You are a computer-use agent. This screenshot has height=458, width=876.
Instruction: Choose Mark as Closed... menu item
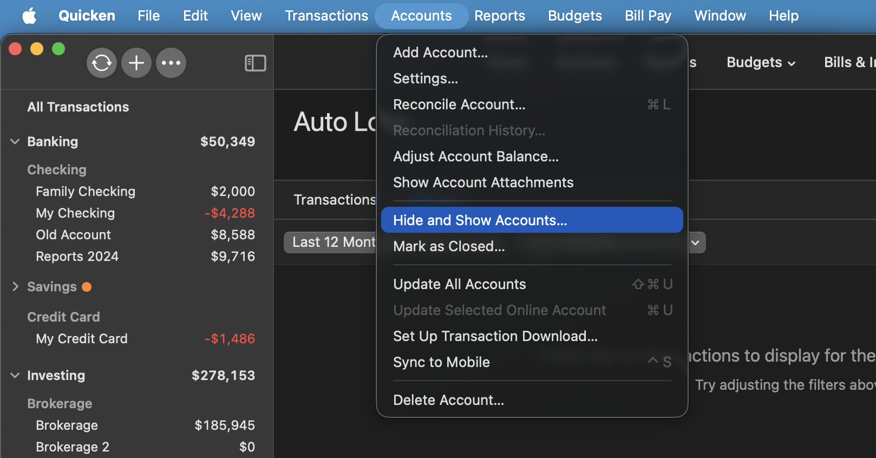pyautogui.click(x=532, y=246)
